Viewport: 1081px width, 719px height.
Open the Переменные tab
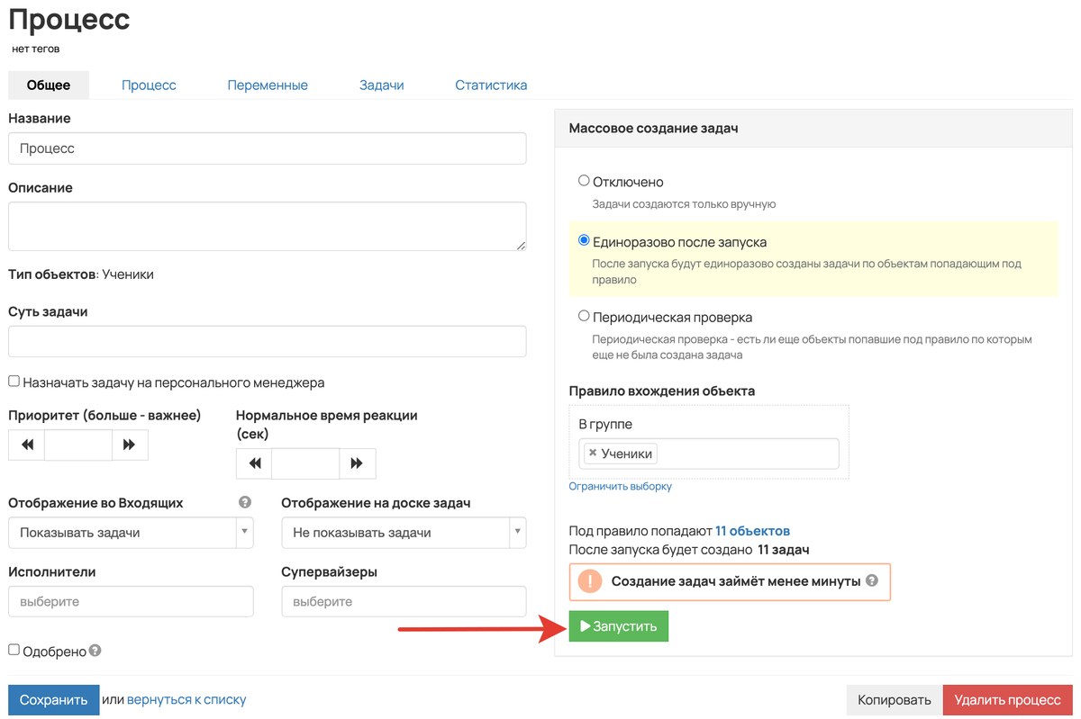(x=268, y=85)
